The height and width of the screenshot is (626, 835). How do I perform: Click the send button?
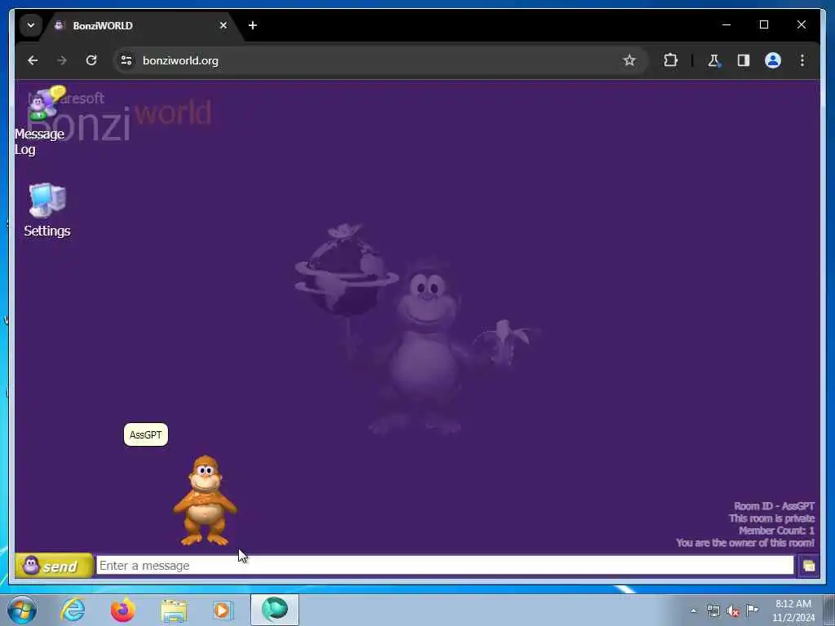coord(54,566)
